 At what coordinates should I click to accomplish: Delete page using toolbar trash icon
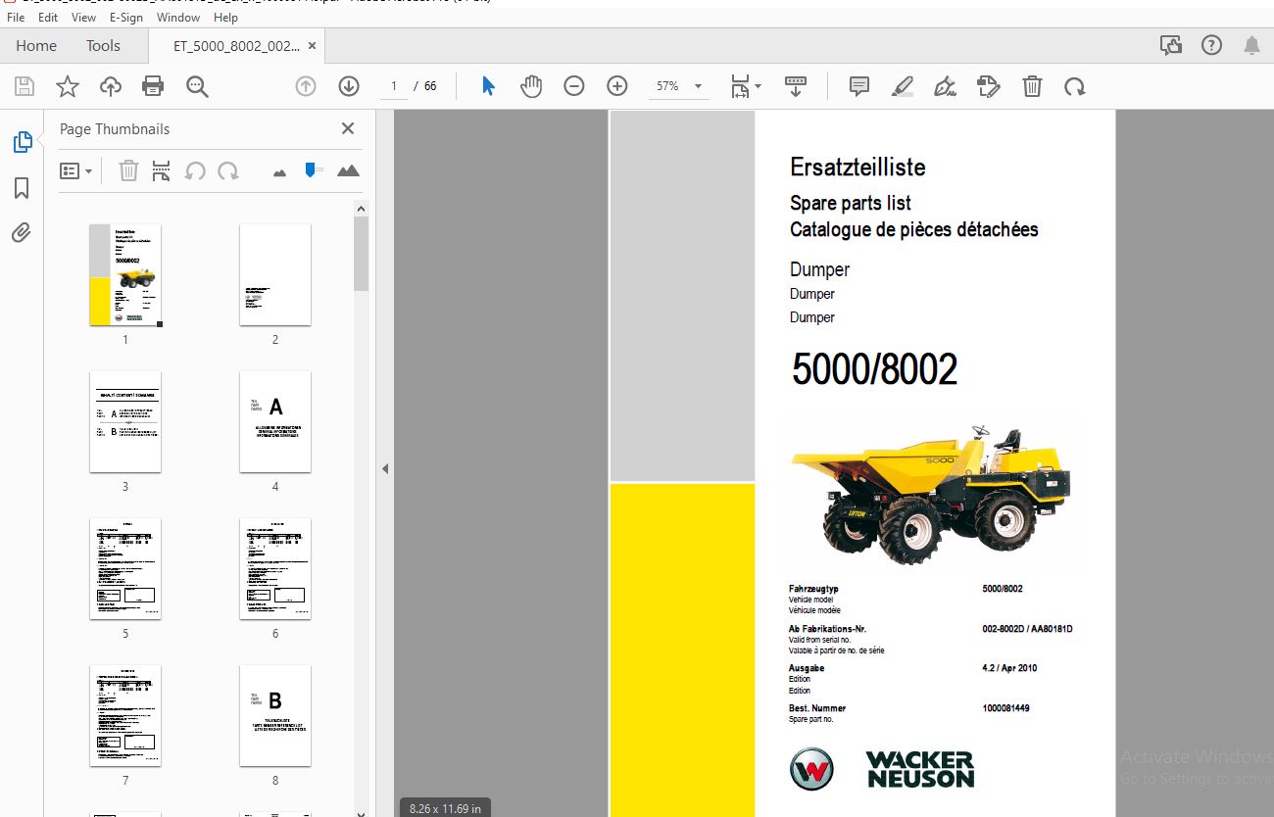tap(1032, 86)
